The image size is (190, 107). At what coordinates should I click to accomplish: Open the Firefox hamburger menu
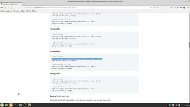tap(188, 8)
